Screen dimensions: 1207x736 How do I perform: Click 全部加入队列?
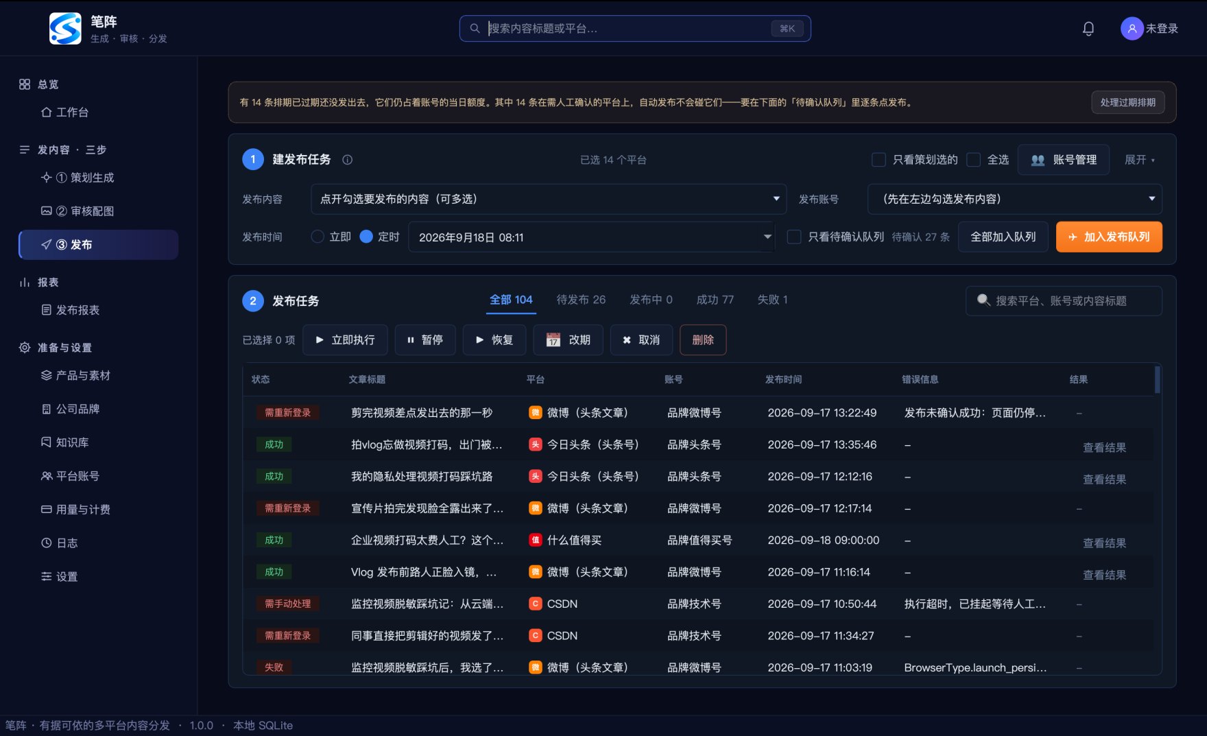click(1003, 237)
